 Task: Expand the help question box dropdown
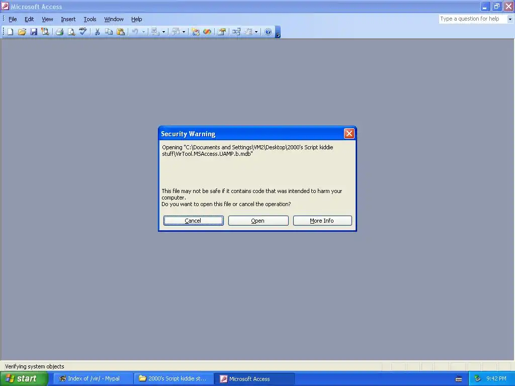click(510, 19)
